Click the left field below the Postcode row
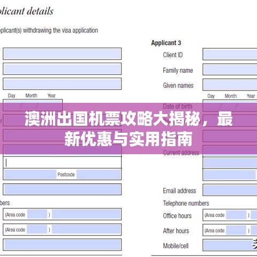 (62, 190)
